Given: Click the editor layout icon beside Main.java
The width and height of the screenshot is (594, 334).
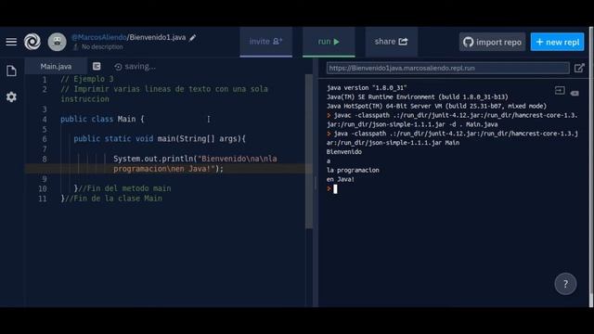Looking at the screenshot, I should (97, 66).
